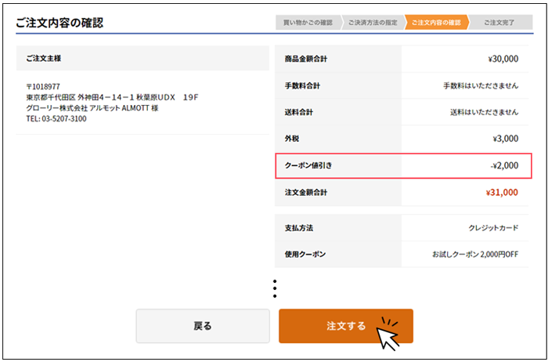Click the 送料合計 label
548x362 pixels.
tap(299, 112)
